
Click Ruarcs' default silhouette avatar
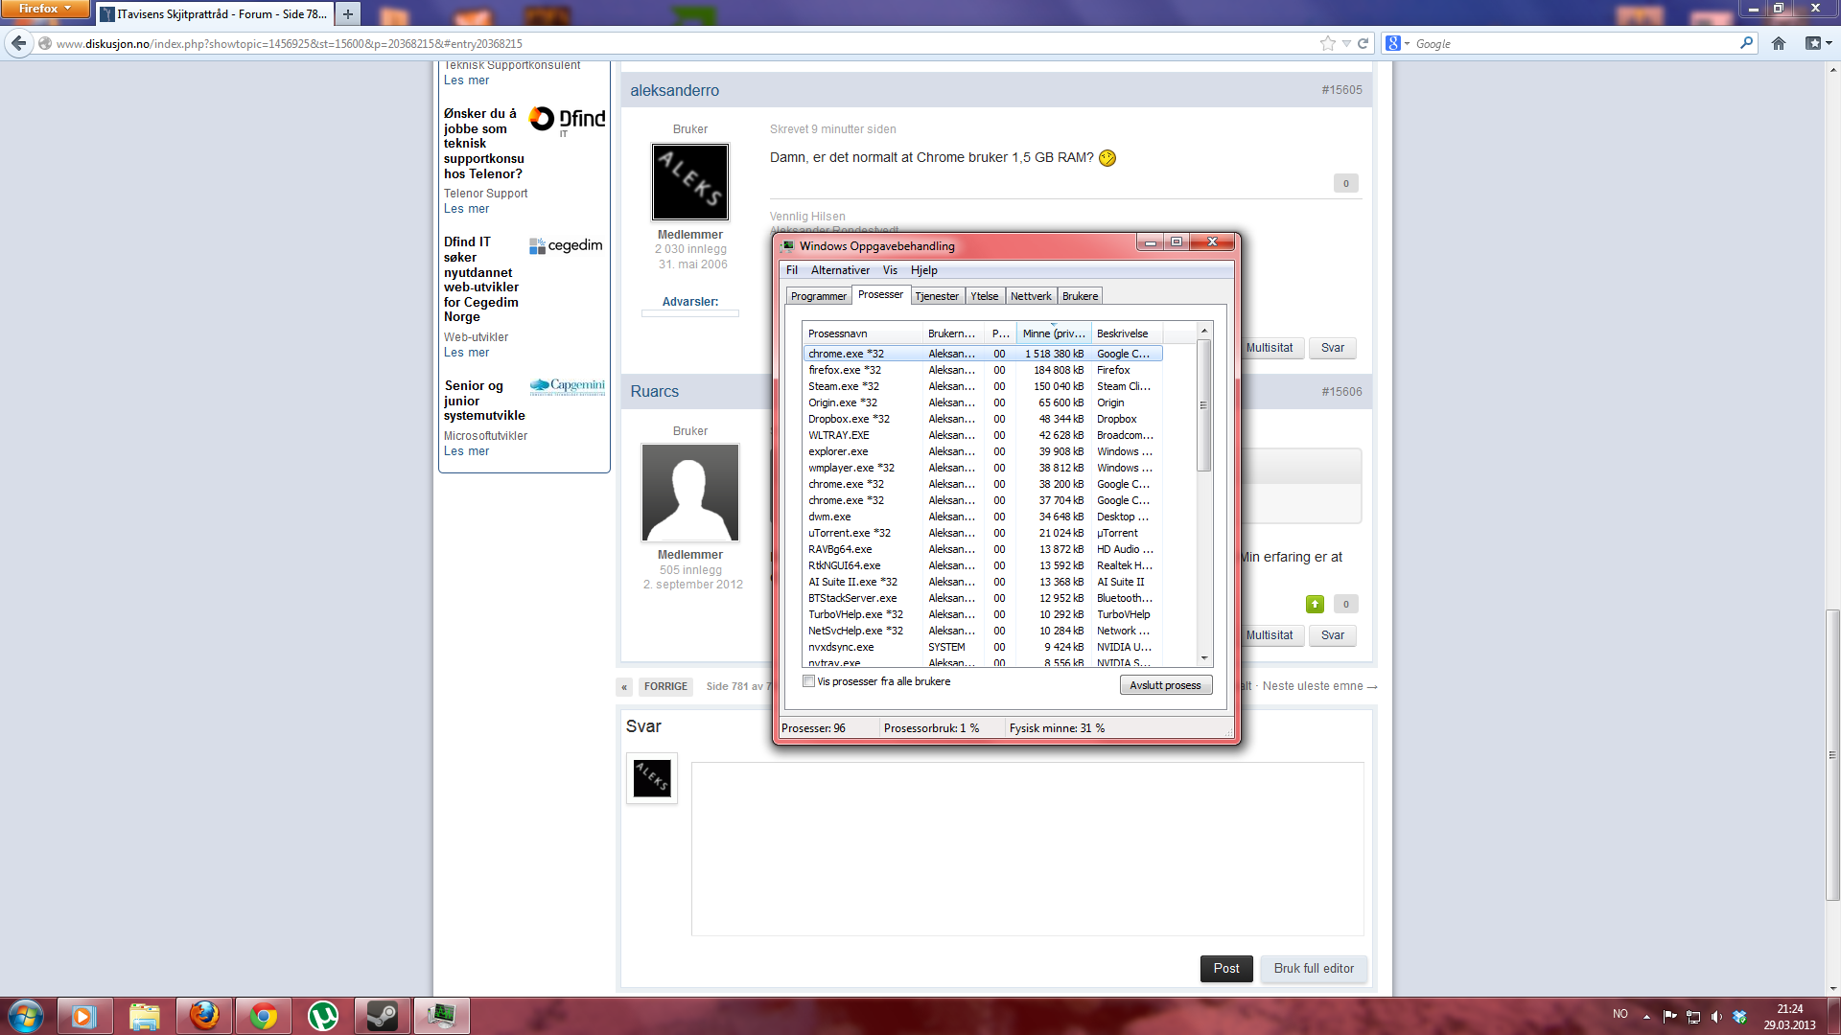[x=690, y=493]
